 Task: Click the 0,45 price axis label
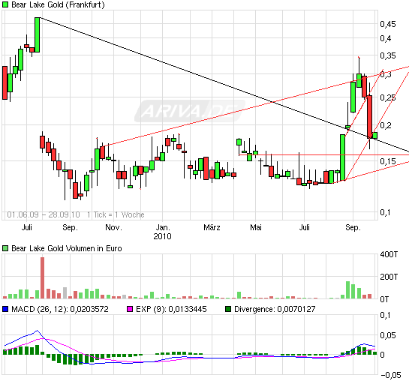click(x=388, y=24)
